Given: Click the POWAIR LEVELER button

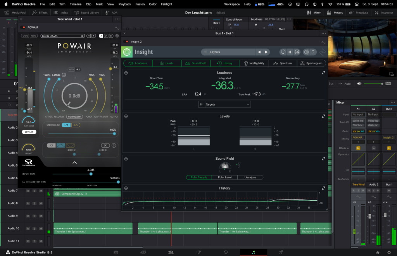Looking at the screenshot, I should 29,132.
